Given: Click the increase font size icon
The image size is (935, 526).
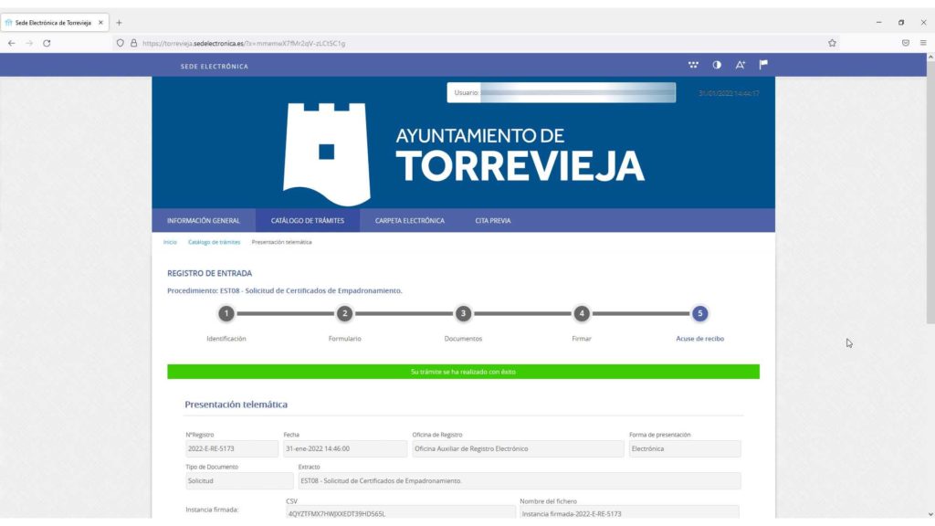Looking at the screenshot, I should [740, 65].
